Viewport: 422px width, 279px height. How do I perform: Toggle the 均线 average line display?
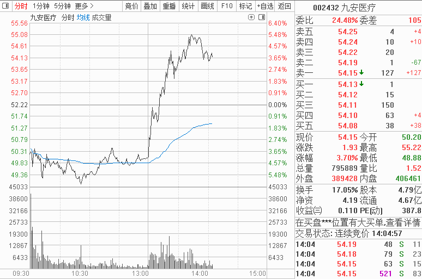click(x=83, y=17)
